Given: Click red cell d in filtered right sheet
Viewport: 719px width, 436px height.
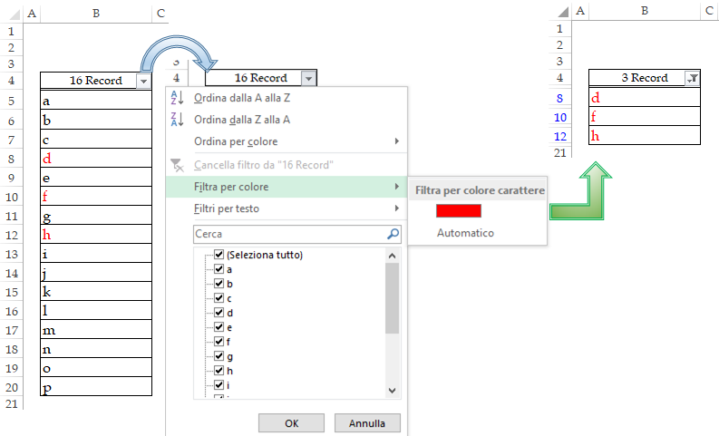Looking at the screenshot, I should point(645,98).
